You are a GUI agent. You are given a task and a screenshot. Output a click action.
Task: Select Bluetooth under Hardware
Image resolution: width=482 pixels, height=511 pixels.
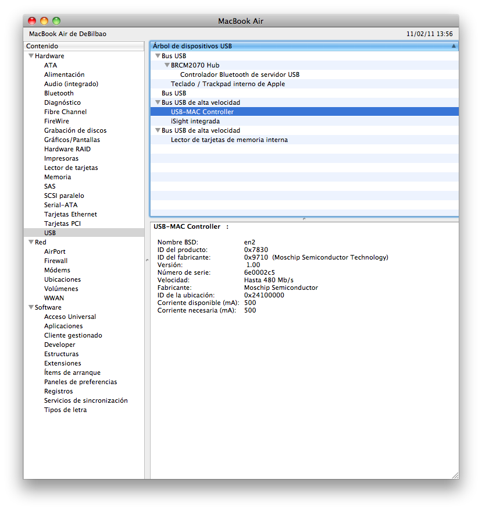point(59,93)
